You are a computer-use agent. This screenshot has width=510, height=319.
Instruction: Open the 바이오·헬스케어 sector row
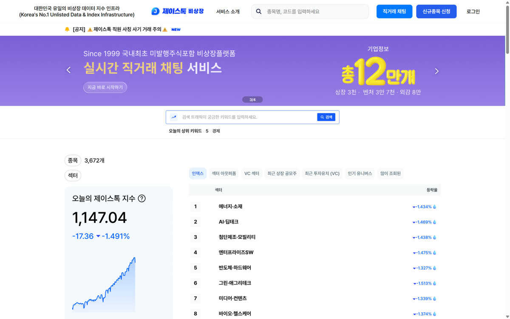pos(314,313)
